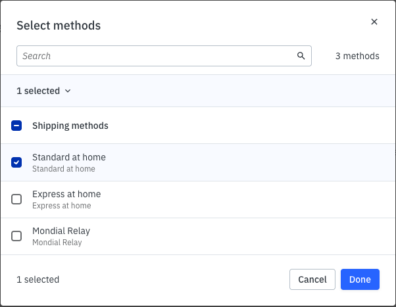The width and height of the screenshot is (396, 307).
Task: Click the "3 methods" count text
Action: click(x=357, y=56)
